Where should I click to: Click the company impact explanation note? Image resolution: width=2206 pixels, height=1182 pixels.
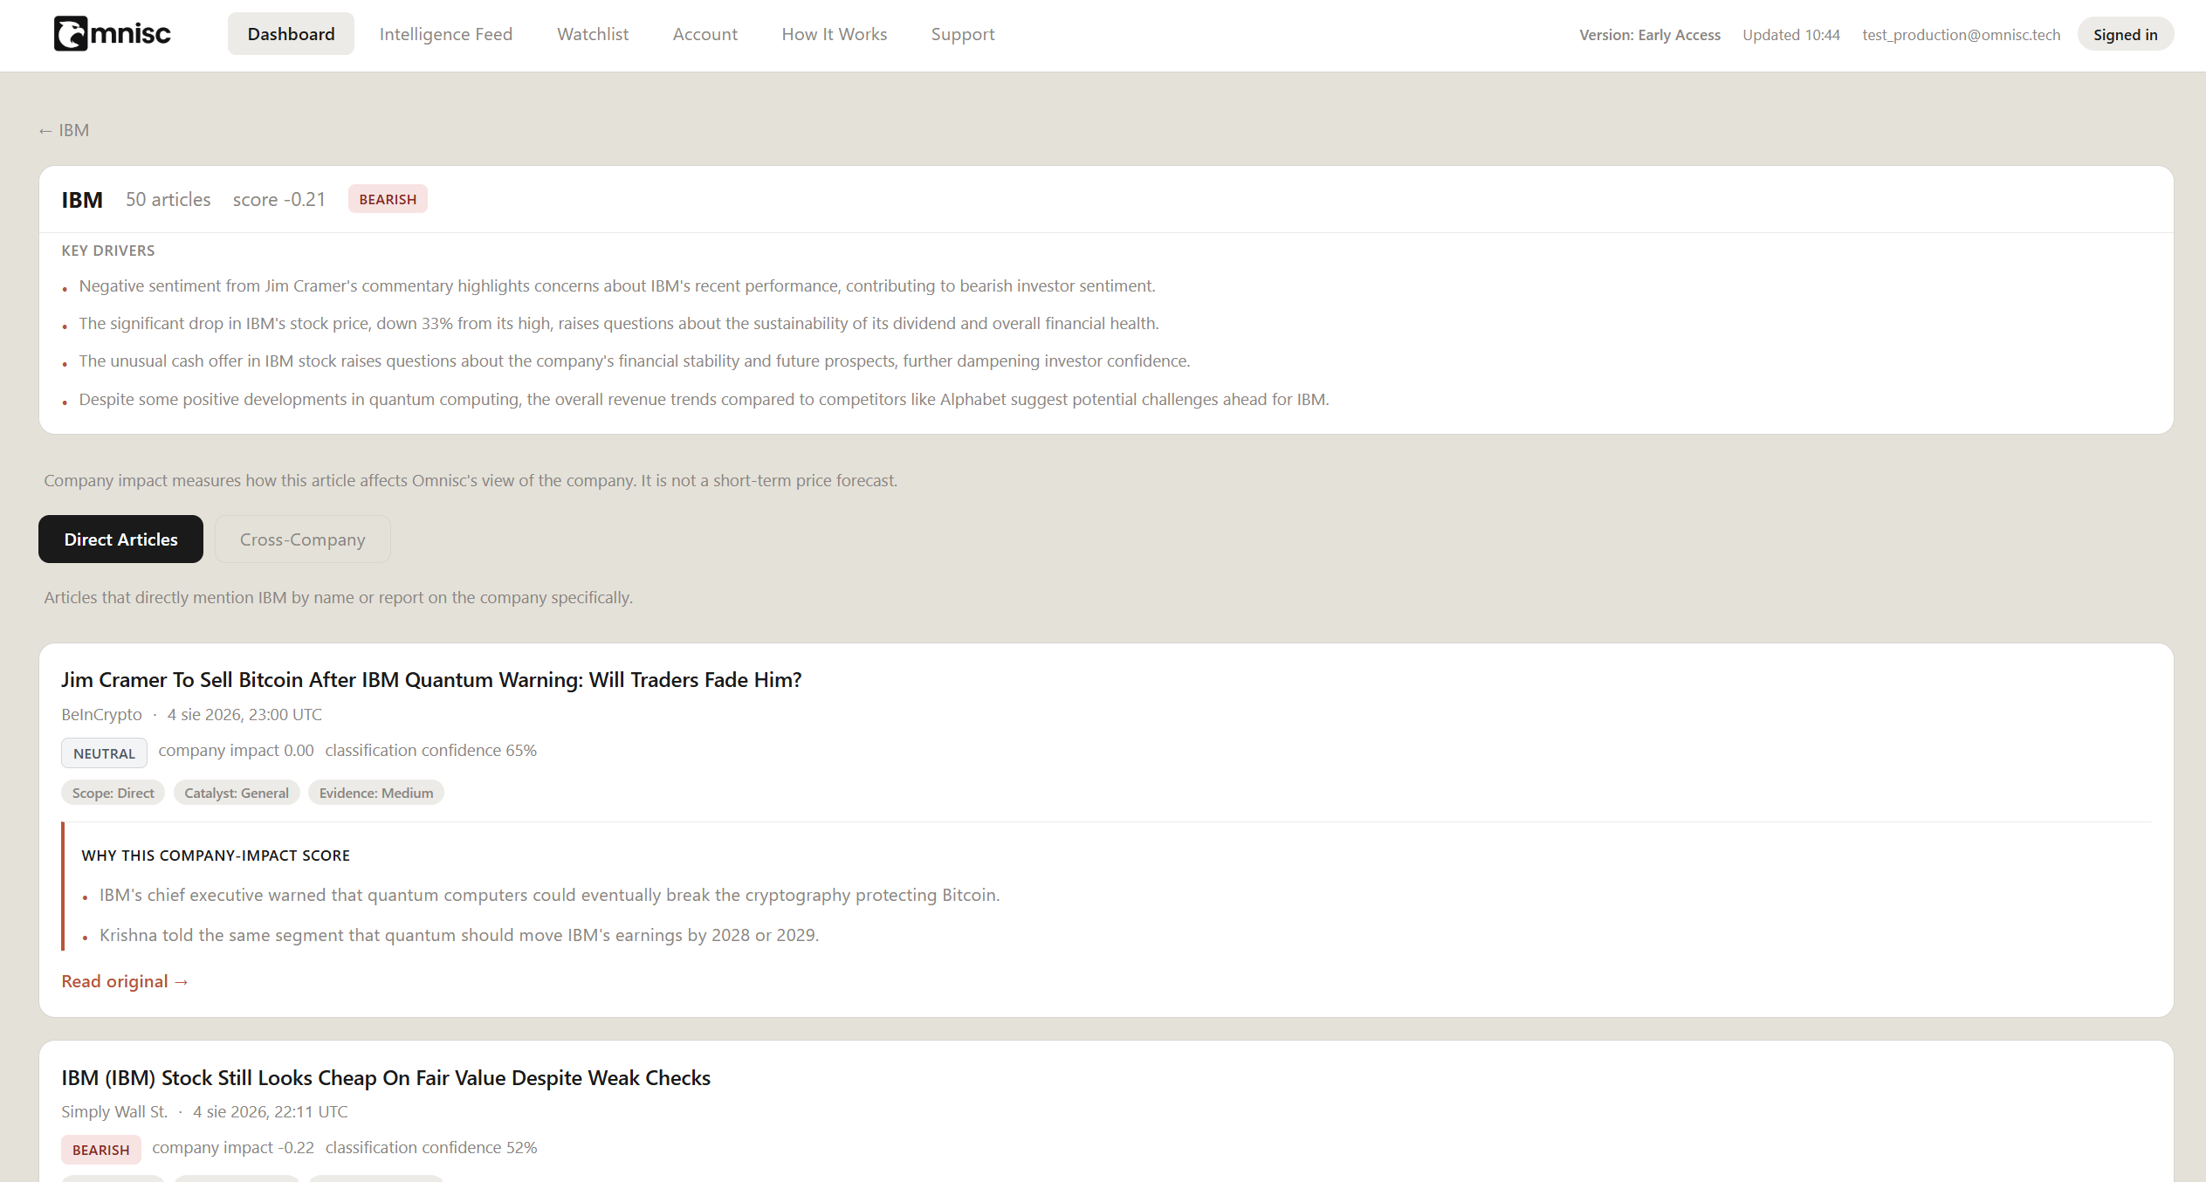(471, 481)
